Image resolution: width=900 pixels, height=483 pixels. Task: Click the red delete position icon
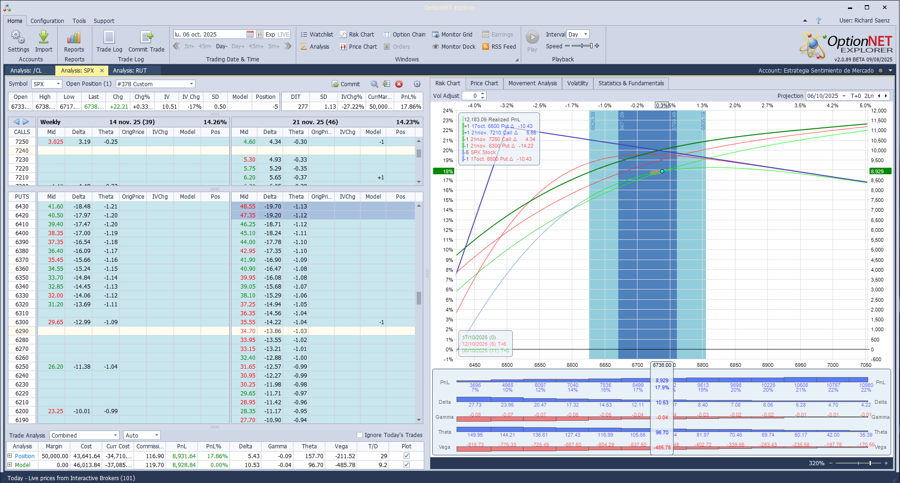click(x=399, y=84)
